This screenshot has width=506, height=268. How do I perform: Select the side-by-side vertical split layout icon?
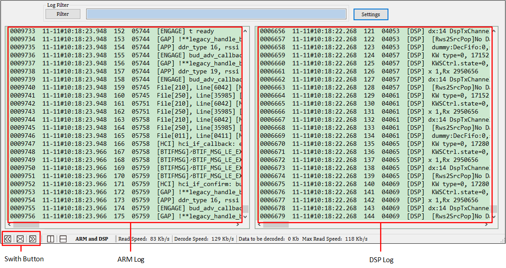tap(51, 239)
